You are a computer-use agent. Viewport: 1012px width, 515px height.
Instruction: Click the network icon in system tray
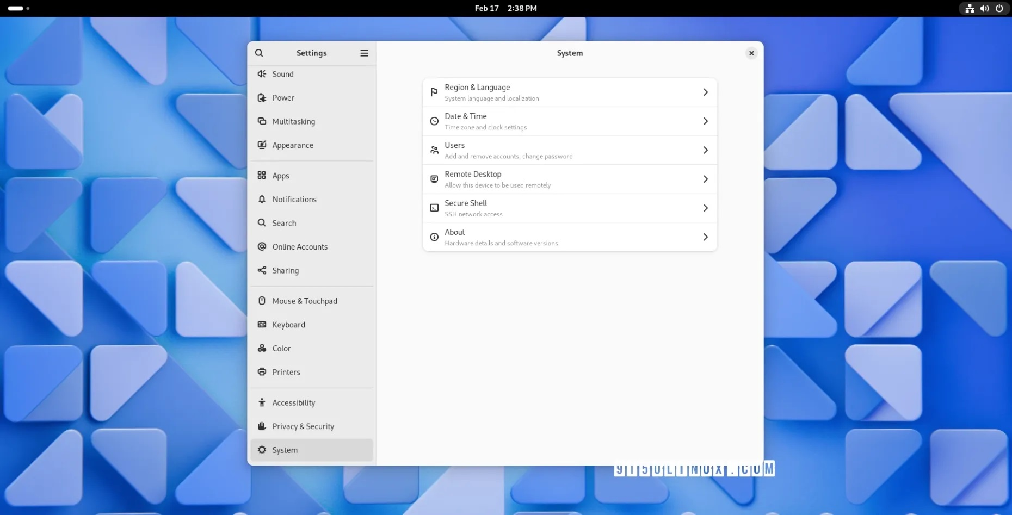pyautogui.click(x=970, y=8)
